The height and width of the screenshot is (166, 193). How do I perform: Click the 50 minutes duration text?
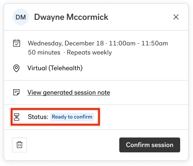click(44, 52)
